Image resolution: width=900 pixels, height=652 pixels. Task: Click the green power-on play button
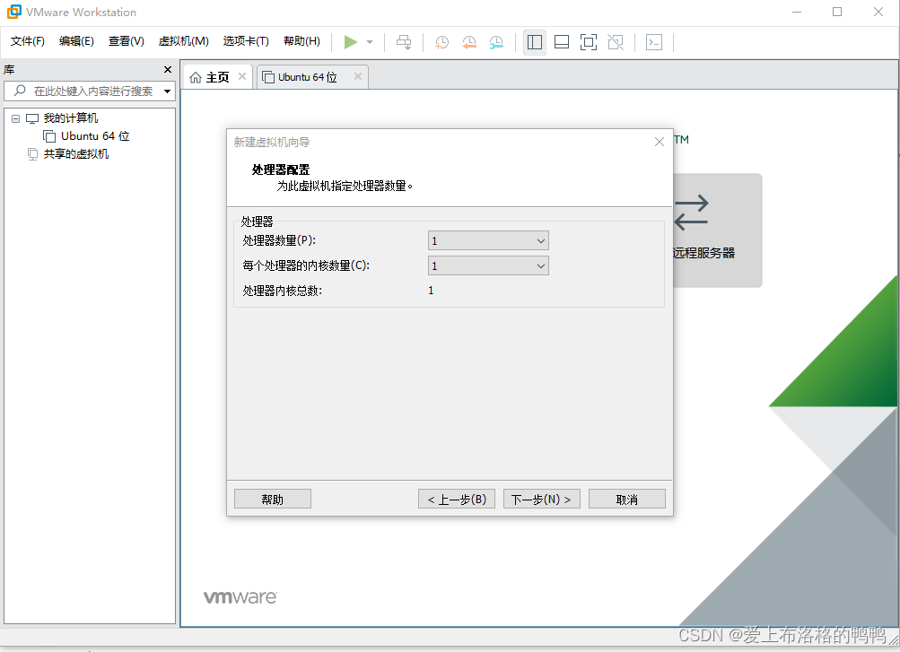click(x=351, y=42)
